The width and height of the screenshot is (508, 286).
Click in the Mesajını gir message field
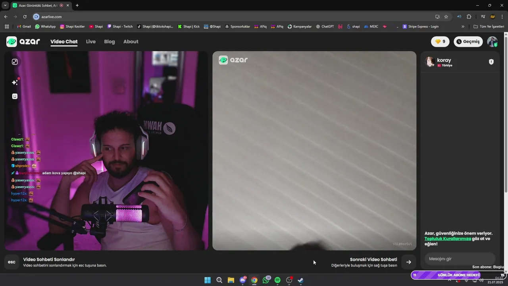tap(460, 259)
